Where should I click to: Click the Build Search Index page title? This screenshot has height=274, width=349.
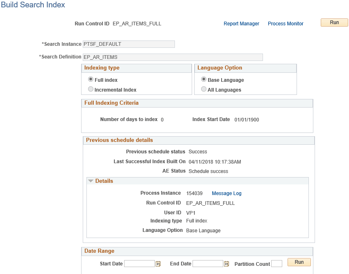[x=33, y=5]
